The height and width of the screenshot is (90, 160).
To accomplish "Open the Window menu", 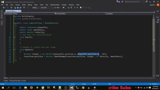I will pos(71,5).
